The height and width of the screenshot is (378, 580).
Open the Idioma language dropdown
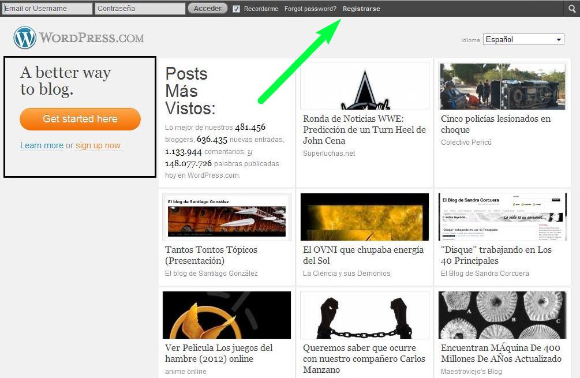(x=523, y=39)
